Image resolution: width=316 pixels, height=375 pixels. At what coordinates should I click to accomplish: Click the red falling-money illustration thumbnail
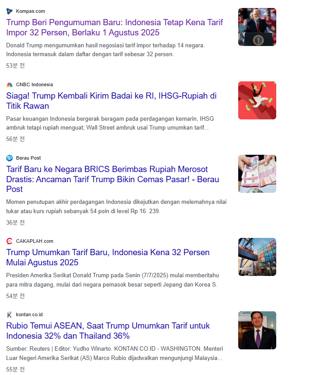point(257,100)
